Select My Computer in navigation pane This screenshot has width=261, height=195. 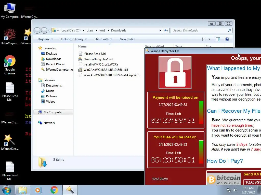53,112
